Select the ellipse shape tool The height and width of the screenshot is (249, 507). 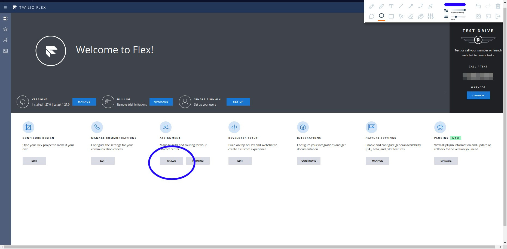[x=381, y=16]
